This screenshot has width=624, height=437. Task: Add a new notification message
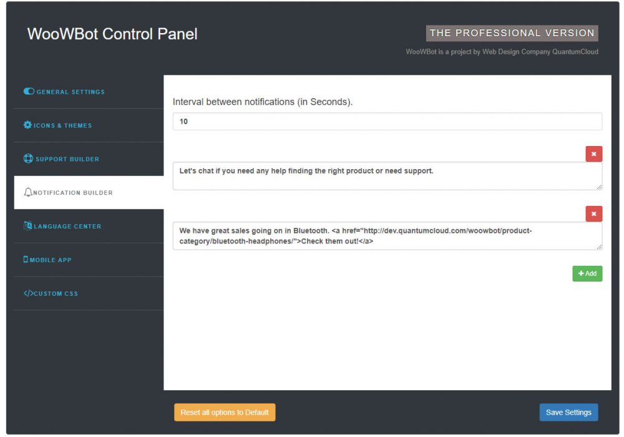[587, 273]
